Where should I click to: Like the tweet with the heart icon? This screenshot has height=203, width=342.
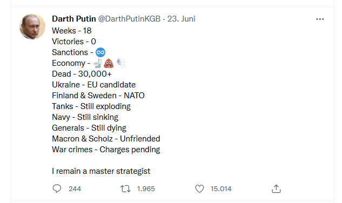pyautogui.click(x=199, y=188)
